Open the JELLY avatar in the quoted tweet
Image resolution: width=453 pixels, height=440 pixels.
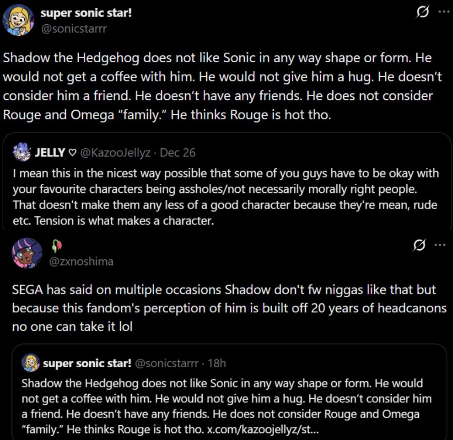click(22, 152)
